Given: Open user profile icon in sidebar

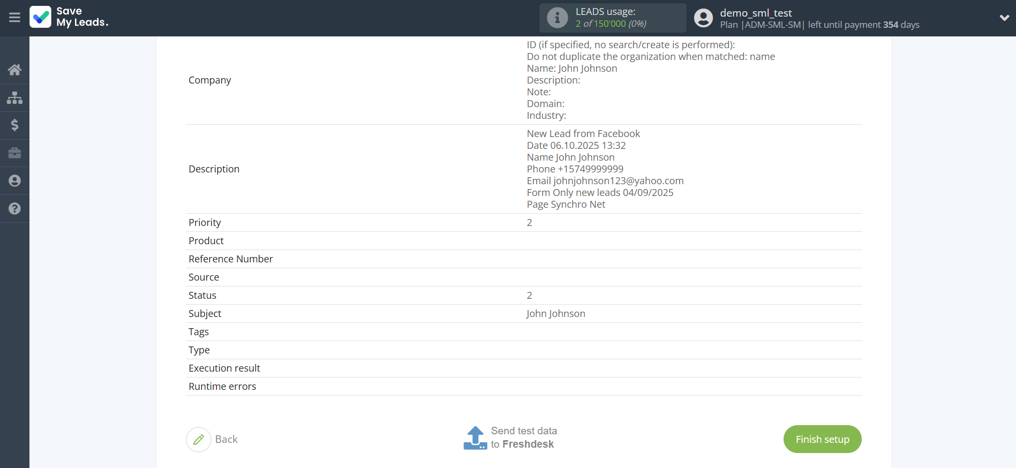Looking at the screenshot, I should pos(14,181).
